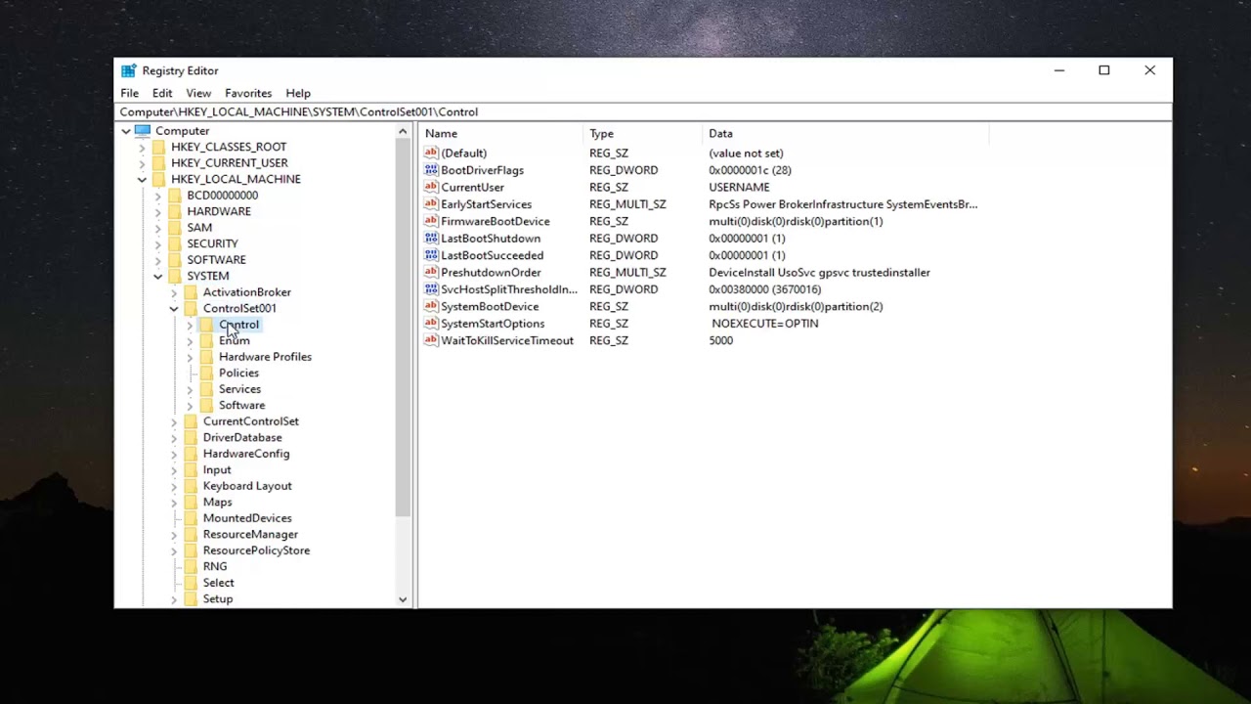The width and height of the screenshot is (1251, 704).
Task: Click the Select key folder icon
Action: pyautogui.click(x=191, y=583)
